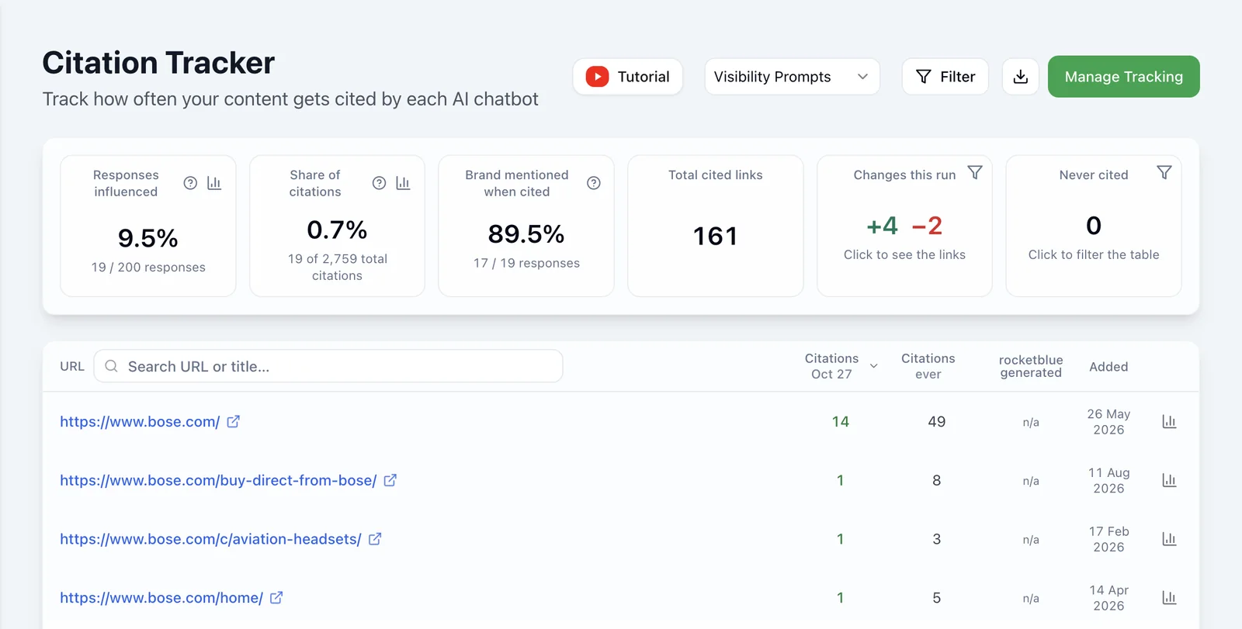The width and height of the screenshot is (1242, 629).
Task: Open chart icon in 26 May 2026 row
Action: tap(1169, 422)
